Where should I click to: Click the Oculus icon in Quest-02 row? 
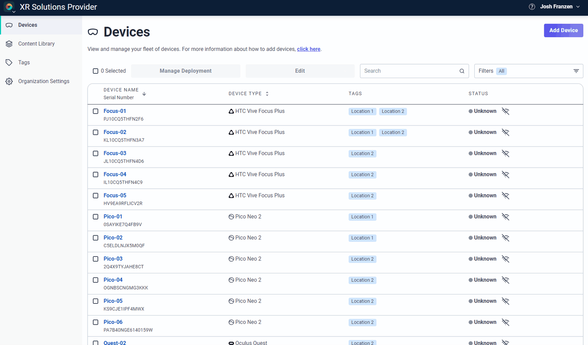point(231,343)
